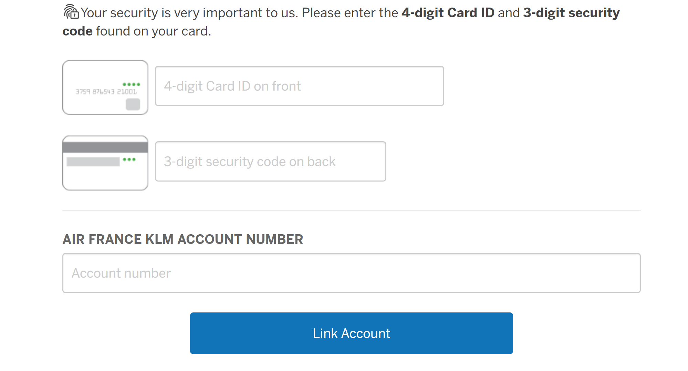Click the dark magnetic stripe on card back

[x=105, y=147]
